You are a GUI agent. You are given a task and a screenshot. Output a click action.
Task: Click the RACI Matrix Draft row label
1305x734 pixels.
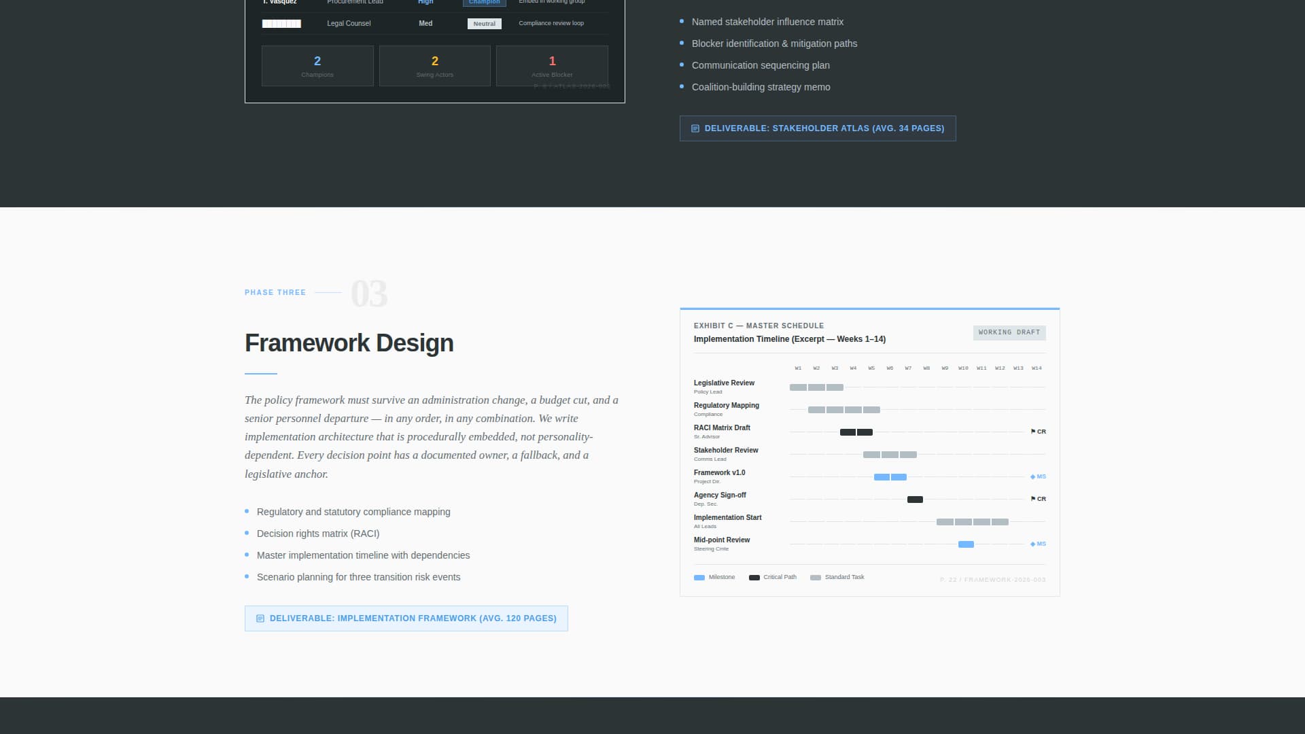click(x=722, y=427)
